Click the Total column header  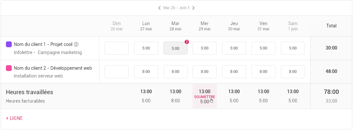(331, 26)
